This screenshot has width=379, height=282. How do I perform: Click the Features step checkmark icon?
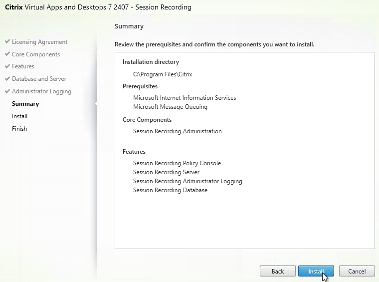(7, 66)
